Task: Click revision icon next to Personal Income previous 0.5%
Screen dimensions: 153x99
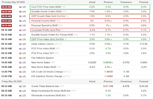Action: (111, 21)
